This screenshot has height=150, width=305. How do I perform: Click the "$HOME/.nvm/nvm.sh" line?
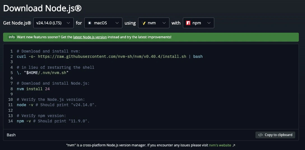pos(43,73)
